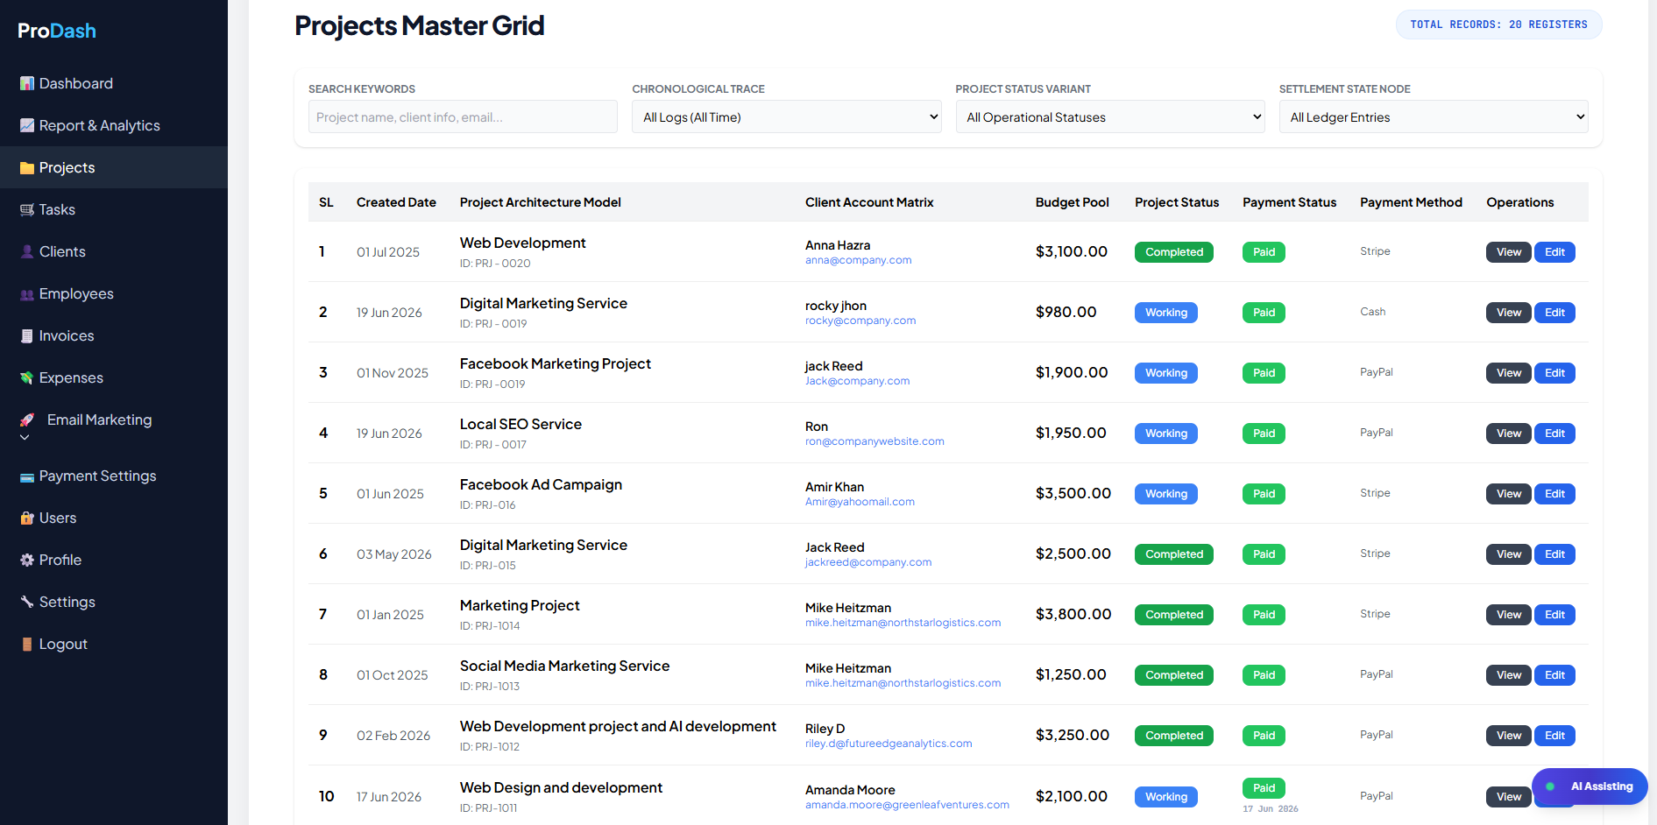Image resolution: width=1657 pixels, height=825 pixels.
Task: Click the Profile gear icon
Action: 27,560
